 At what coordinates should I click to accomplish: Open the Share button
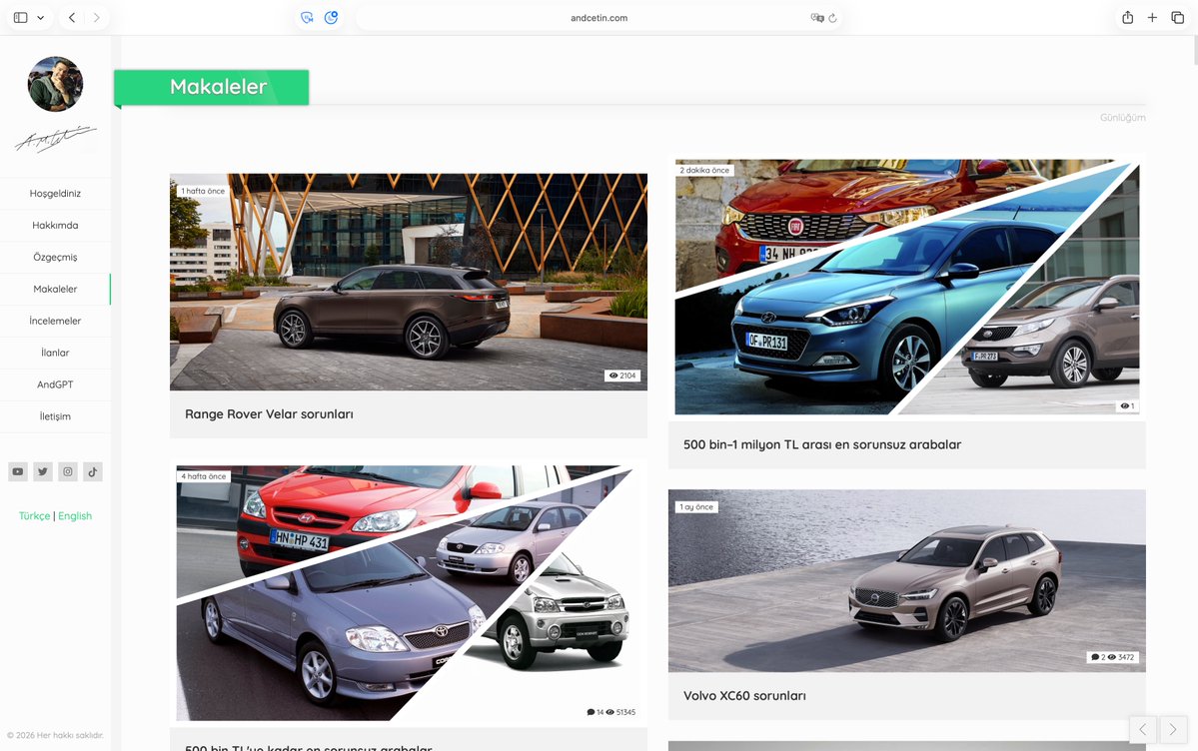(x=1128, y=18)
